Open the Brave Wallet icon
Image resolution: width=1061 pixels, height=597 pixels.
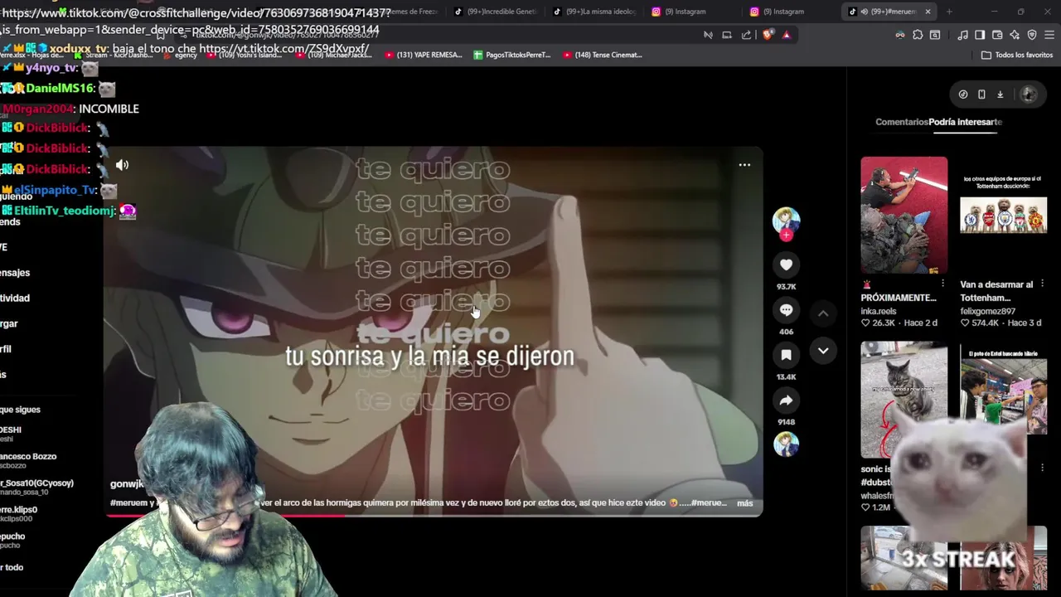(997, 35)
